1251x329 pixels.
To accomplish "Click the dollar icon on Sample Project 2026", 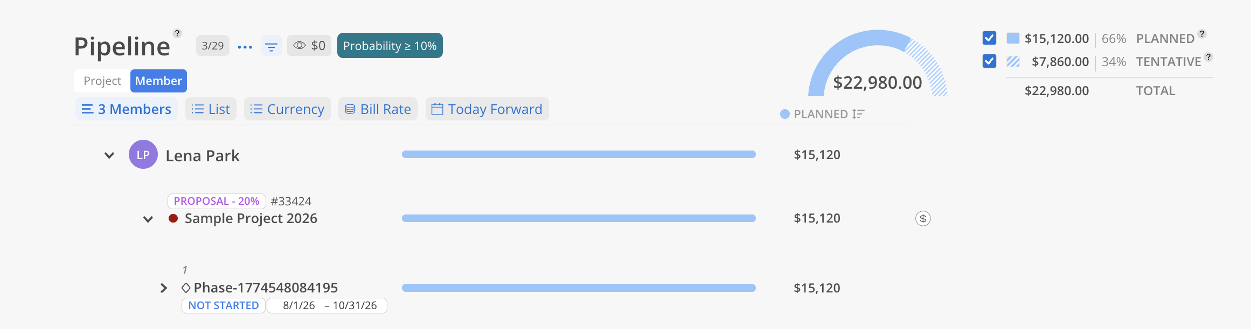I will point(923,218).
